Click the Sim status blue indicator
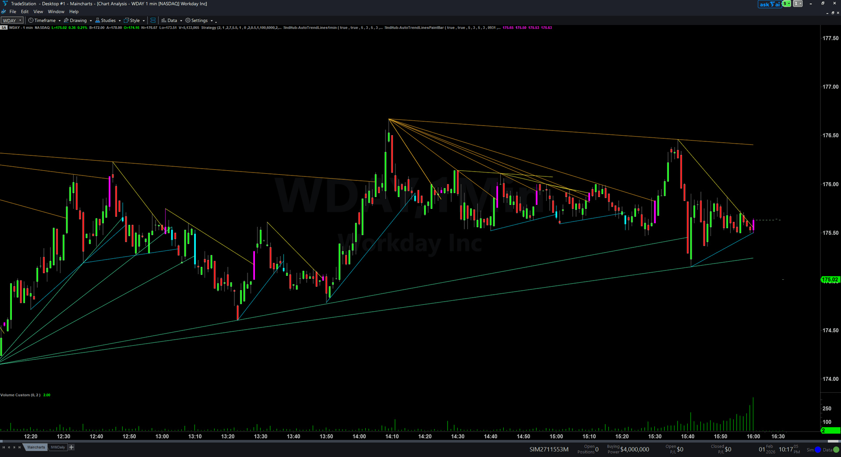Viewport: 841px width, 457px height. tap(817, 450)
